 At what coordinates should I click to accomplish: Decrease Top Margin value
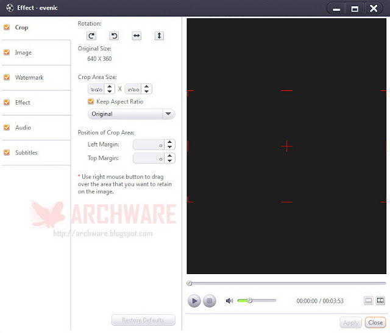click(169, 160)
